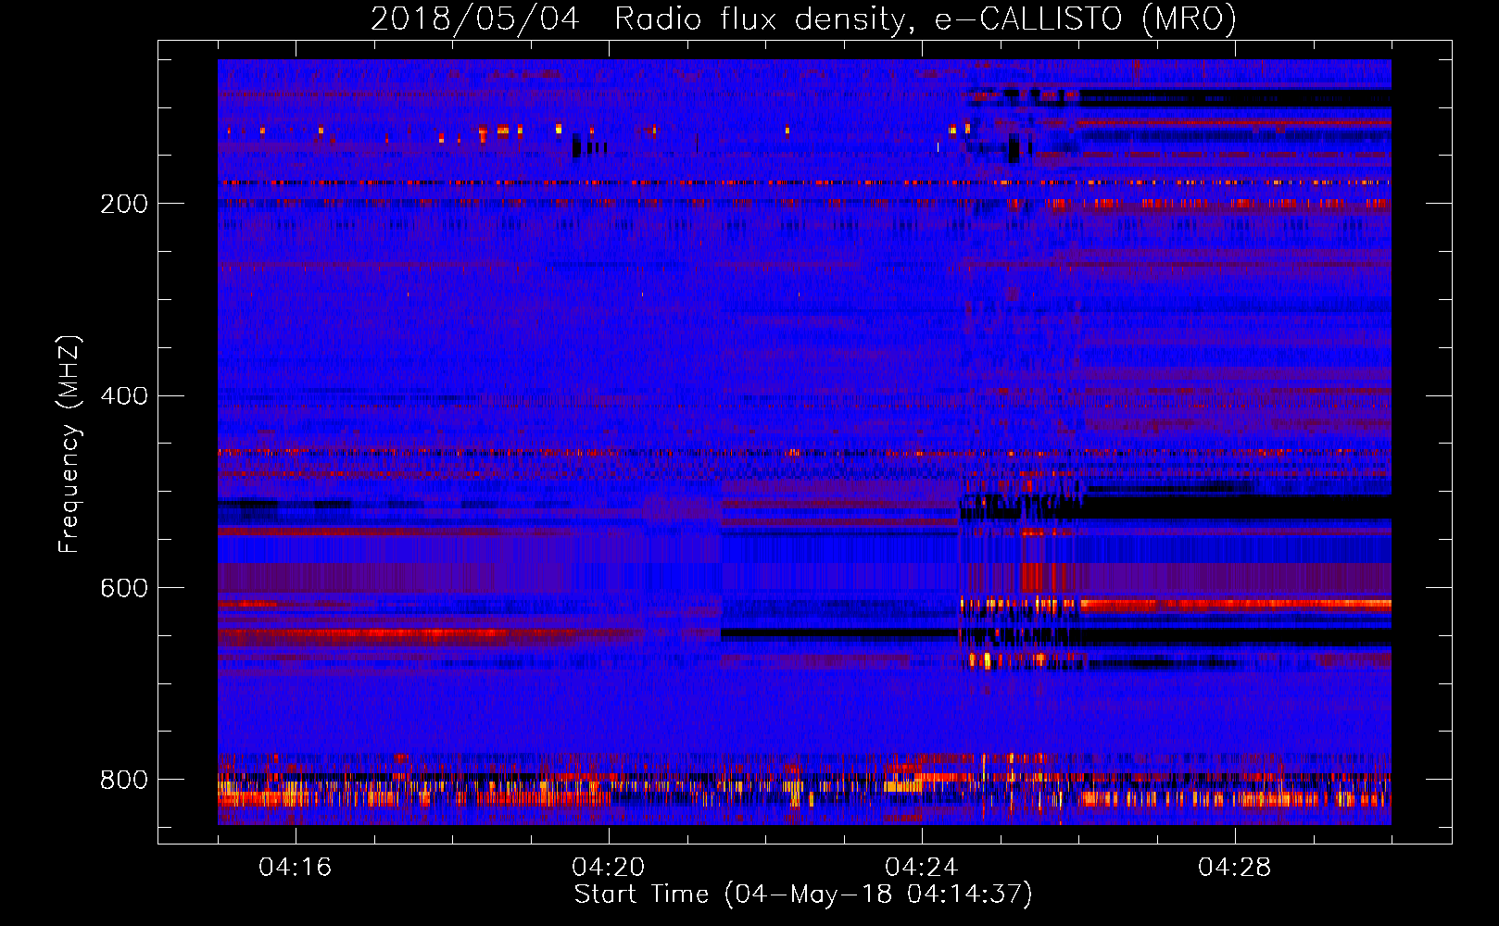
Task: Click the 200 frequency tick label
Action: point(124,204)
